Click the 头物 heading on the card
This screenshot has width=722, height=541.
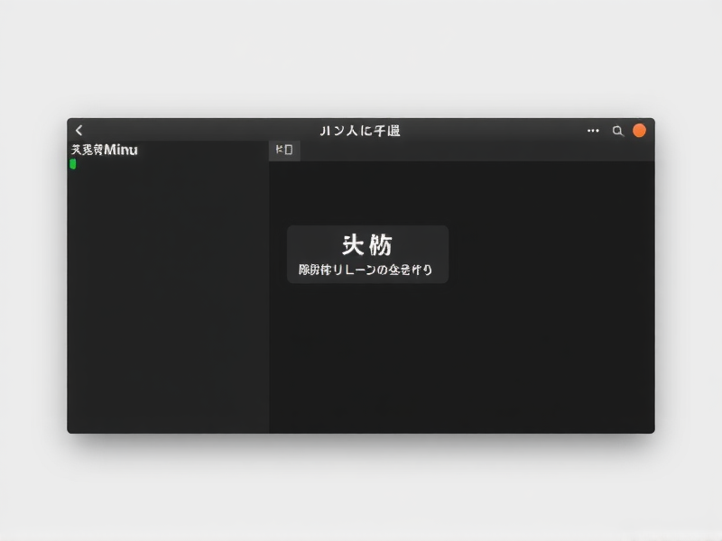point(365,243)
